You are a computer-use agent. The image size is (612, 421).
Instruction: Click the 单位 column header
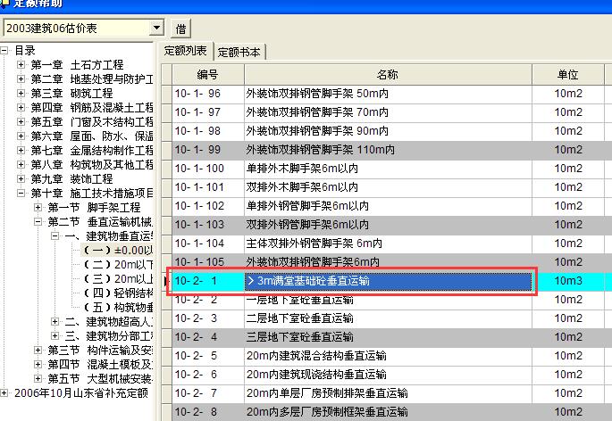[x=568, y=74]
